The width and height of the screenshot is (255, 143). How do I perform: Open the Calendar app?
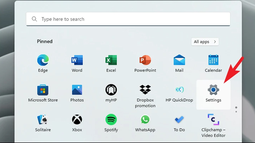pyautogui.click(x=213, y=64)
